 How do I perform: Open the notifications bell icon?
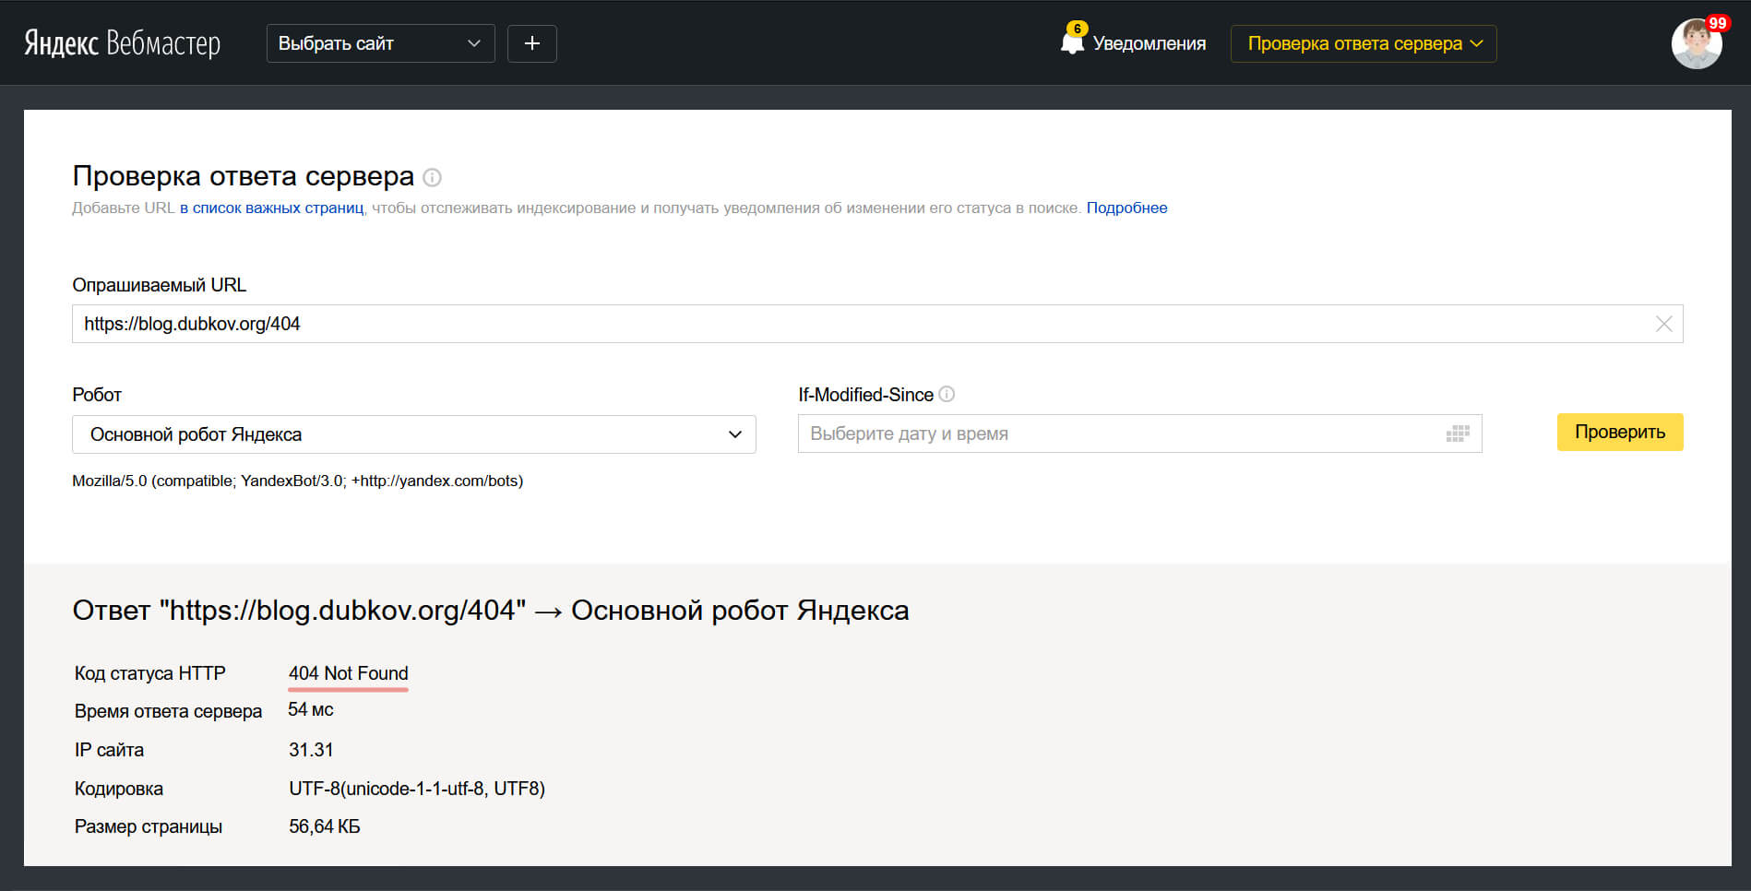tap(1072, 42)
